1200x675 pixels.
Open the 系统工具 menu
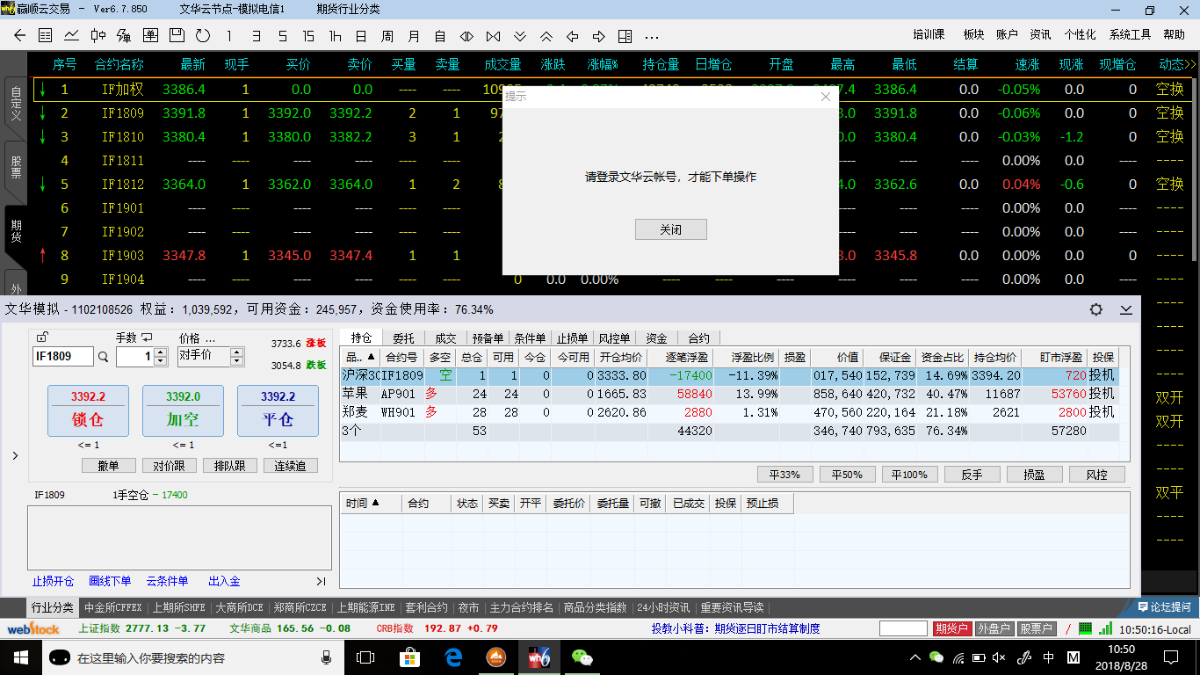[1130, 35]
